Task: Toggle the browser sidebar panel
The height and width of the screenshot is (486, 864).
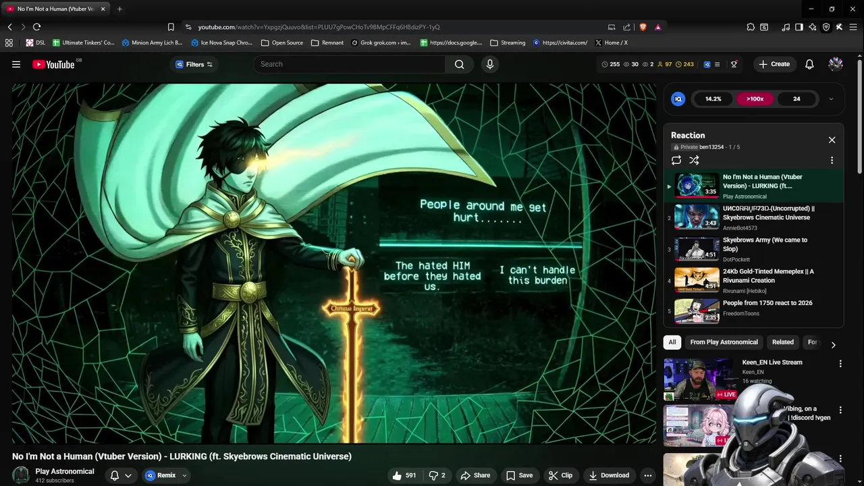Action: (x=799, y=27)
